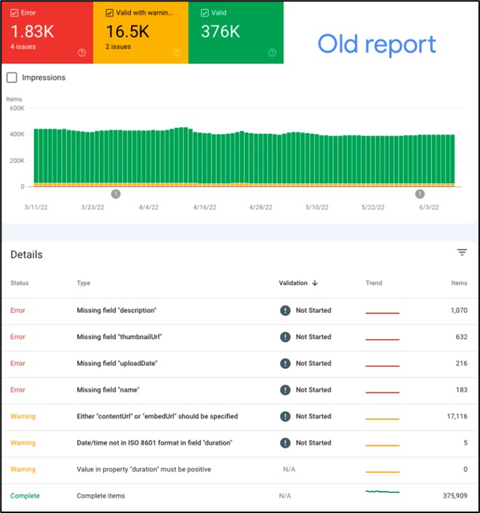The image size is (480, 513).
Task: Open the Details filter icon
Action: (x=462, y=252)
